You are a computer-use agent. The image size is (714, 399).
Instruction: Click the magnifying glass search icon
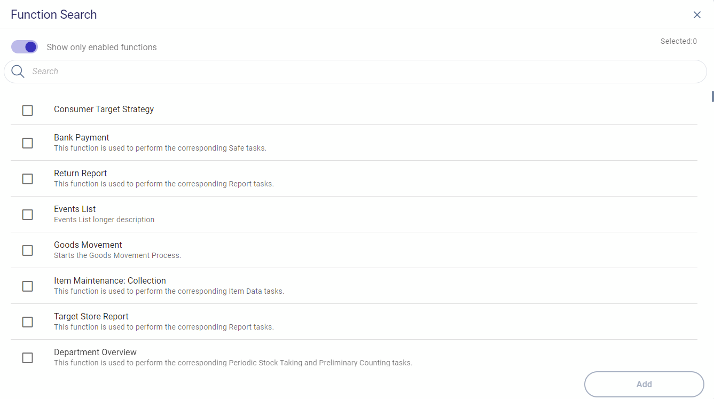18,72
